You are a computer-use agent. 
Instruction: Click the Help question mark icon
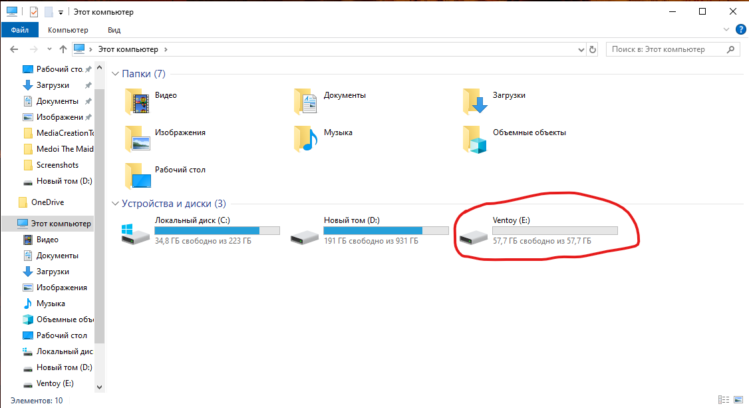point(740,30)
